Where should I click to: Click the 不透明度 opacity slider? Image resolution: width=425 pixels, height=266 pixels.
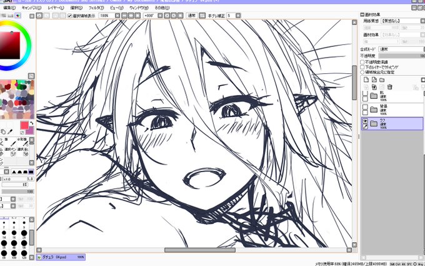tap(401, 56)
